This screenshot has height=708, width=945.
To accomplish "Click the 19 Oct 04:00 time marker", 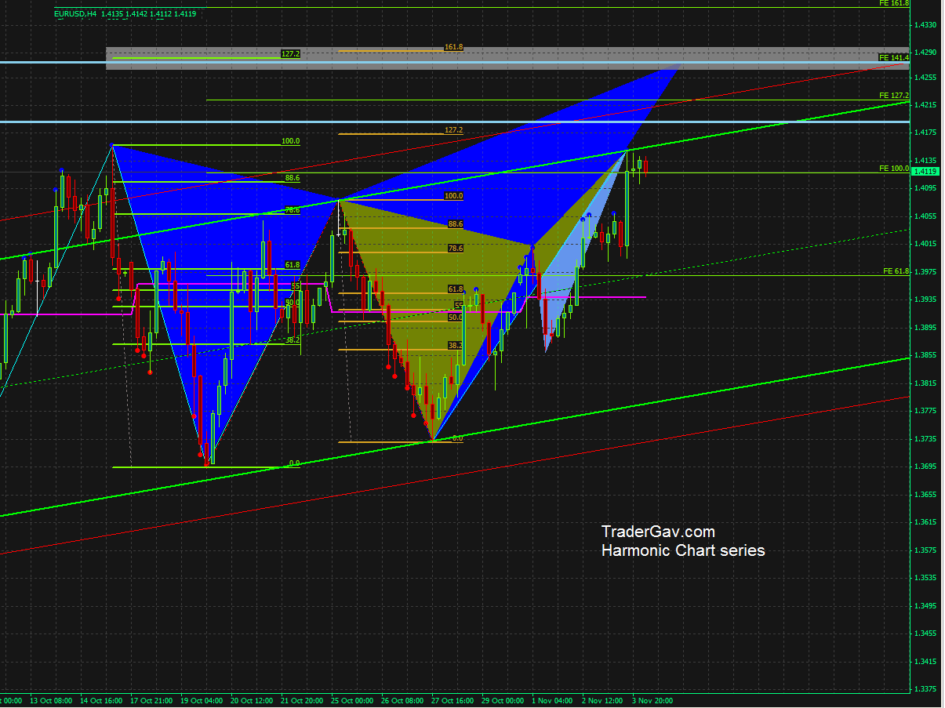I will (201, 700).
